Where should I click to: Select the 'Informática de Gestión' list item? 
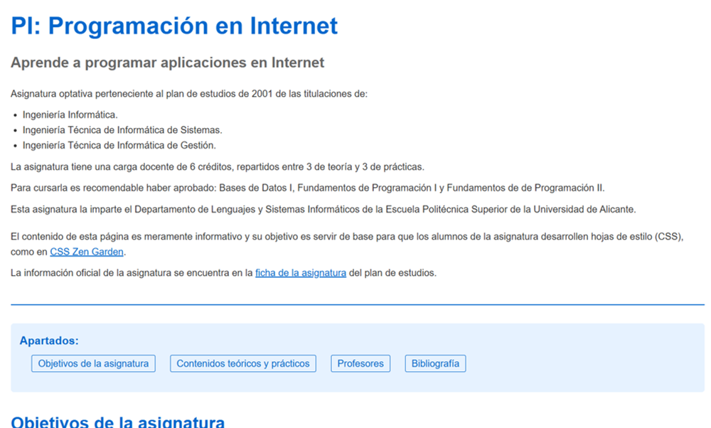[119, 146]
